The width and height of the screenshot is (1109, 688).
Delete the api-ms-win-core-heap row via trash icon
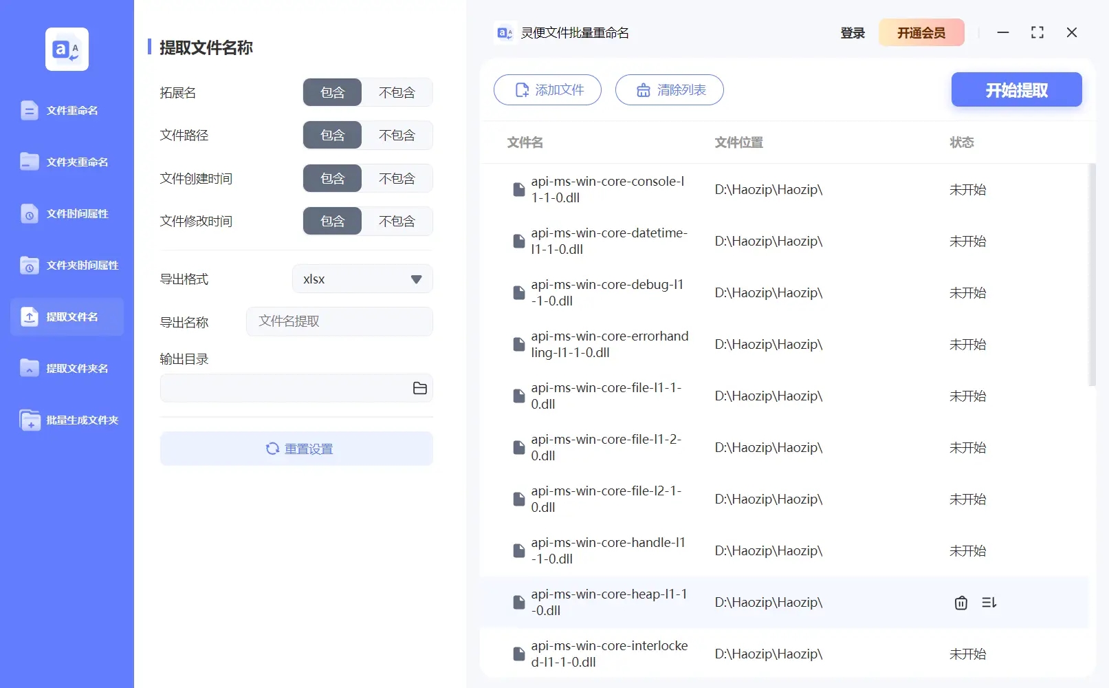click(960, 602)
